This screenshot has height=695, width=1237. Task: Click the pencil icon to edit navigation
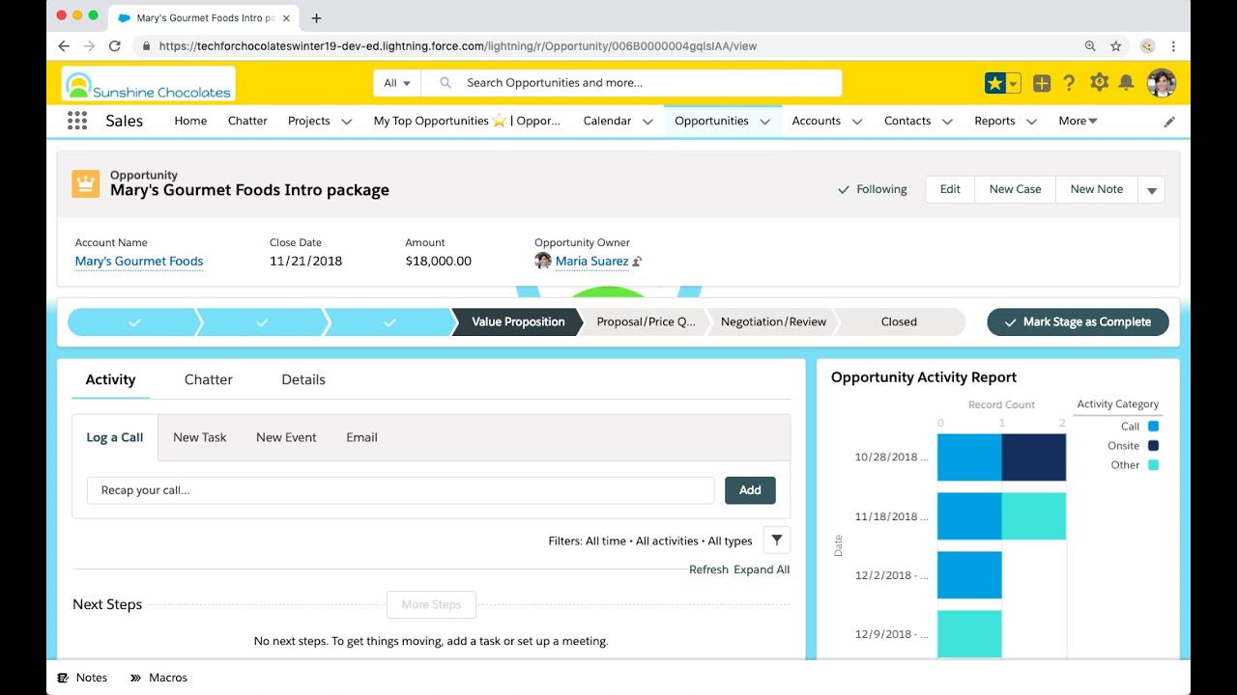(x=1169, y=122)
